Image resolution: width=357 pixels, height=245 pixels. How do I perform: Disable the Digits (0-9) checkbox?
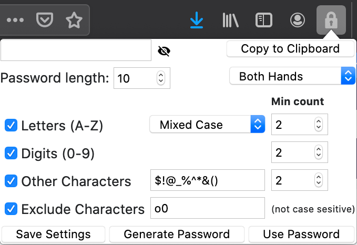pyautogui.click(x=11, y=153)
